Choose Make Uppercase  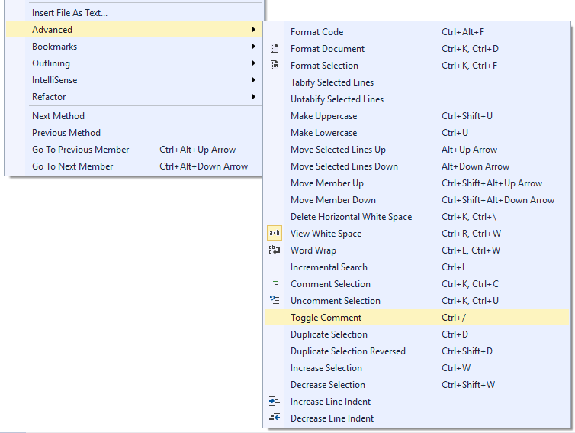pyautogui.click(x=417, y=115)
